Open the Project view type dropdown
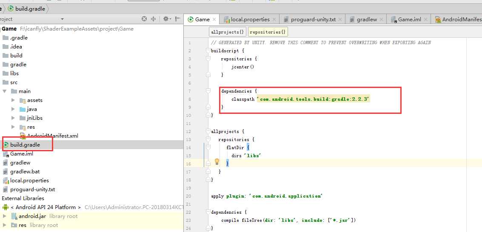 click(x=62, y=19)
